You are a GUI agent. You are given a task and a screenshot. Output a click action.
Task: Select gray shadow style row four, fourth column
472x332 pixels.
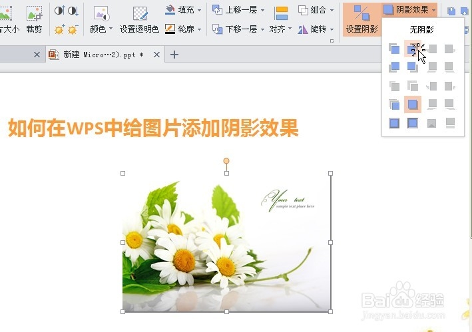click(x=450, y=104)
